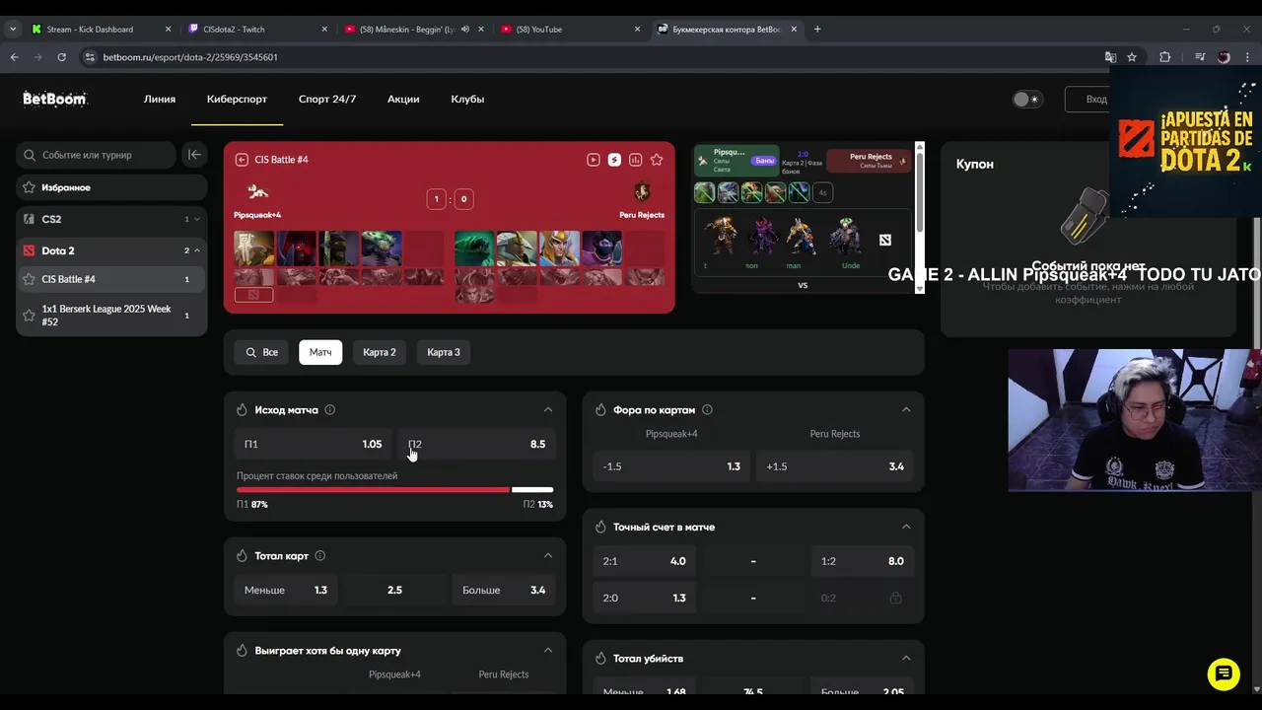Click the translate page icon in address bar
Image resolution: width=1262 pixels, height=710 pixels.
[x=1110, y=57]
